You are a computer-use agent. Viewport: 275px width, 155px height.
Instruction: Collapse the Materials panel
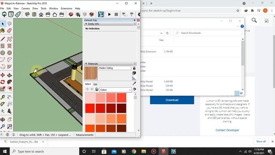86,64
